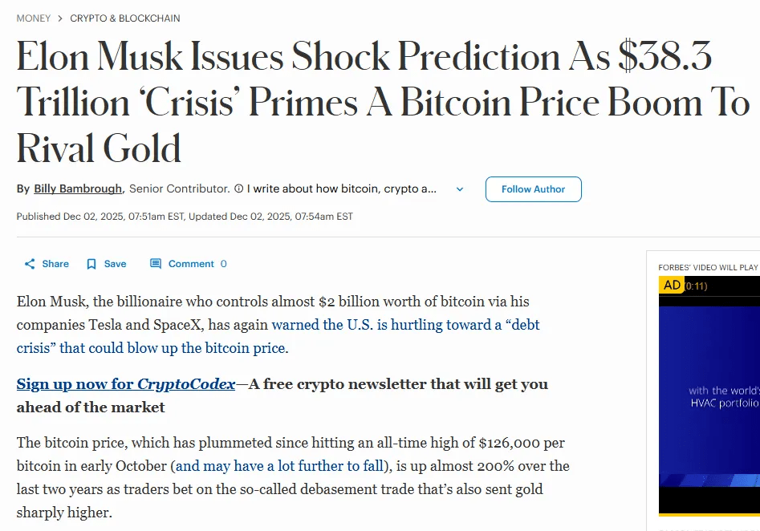
Task: Click the Share text label
Action: click(55, 264)
